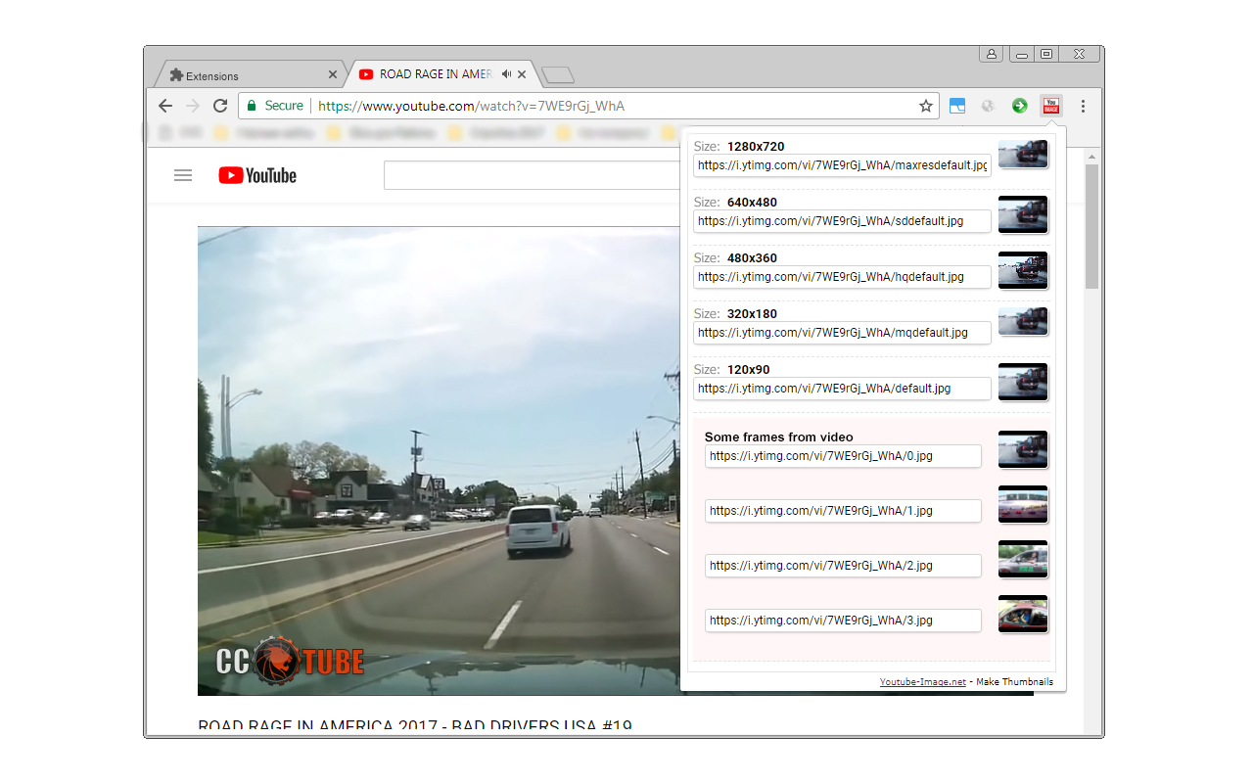1253x783 pixels.
Task: Open the YouTube hamburger guide menu
Action: pos(183,175)
